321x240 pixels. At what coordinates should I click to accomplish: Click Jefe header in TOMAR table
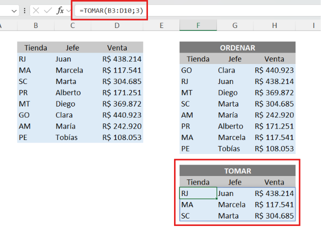coord(235,182)
